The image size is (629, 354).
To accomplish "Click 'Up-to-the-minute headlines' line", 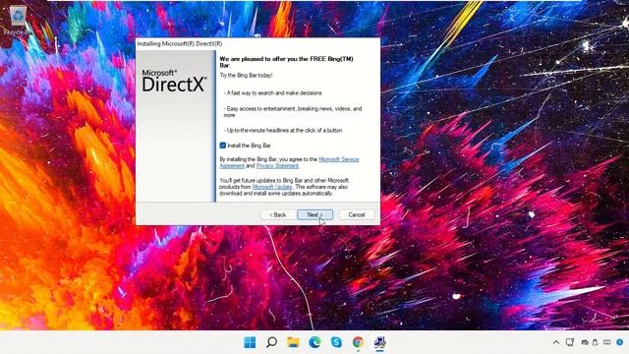I will click(x=283, y=131).
